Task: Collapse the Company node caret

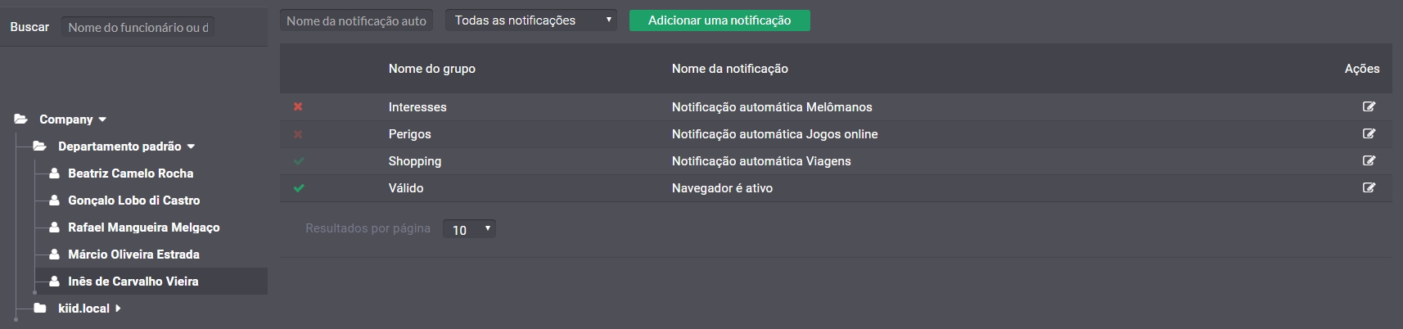Action: [x=102, y=119]
